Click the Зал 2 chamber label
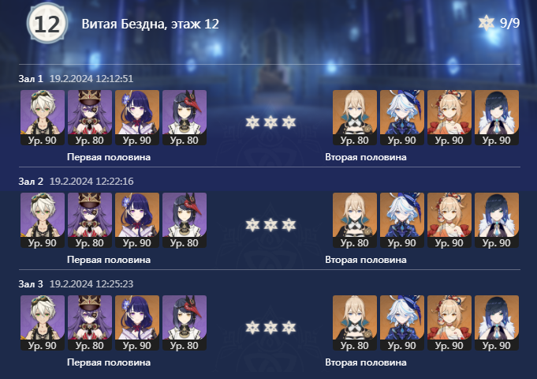537x379 pixels. click(31, 181)
